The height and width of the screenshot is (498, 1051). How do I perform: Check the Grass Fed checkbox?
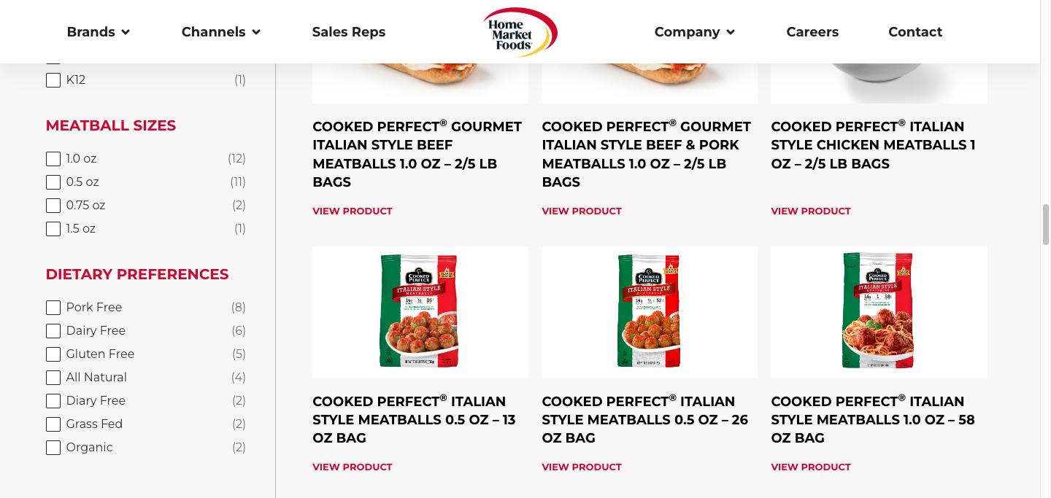[53, 424]
